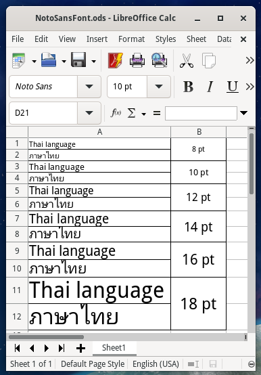261x375 pixels.
Task: Expand the Noto Sans font name dropdown
Action: tap(89, 87)
